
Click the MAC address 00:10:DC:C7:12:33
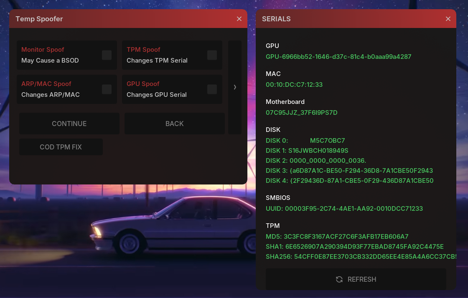coord(294,85)
